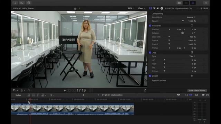Adjust the Crop Right slider handle
The image size is (221, 124).
(164, 63)
